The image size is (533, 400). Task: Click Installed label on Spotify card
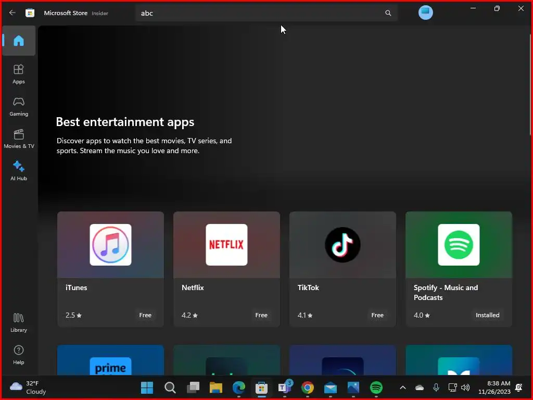point(487,315)
